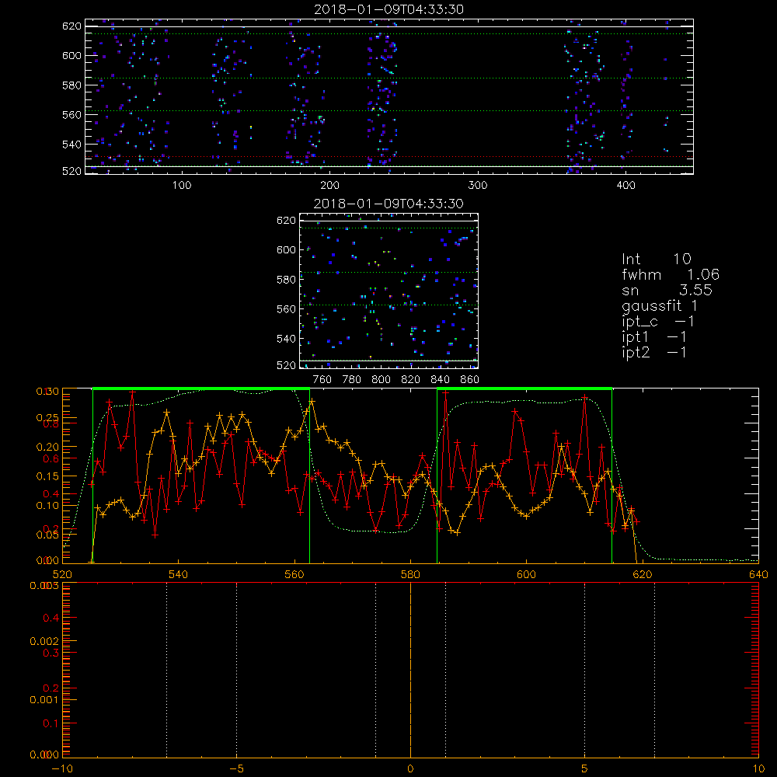Click x-axis label 100 on top image
The height and width of the screenshot is (777, 777).
pos(182,186)
